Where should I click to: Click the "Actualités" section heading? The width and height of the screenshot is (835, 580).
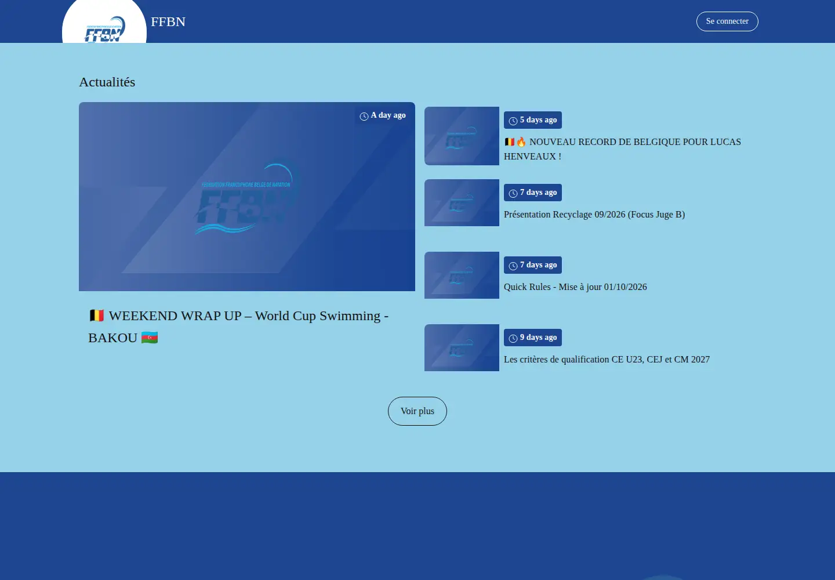107,82
